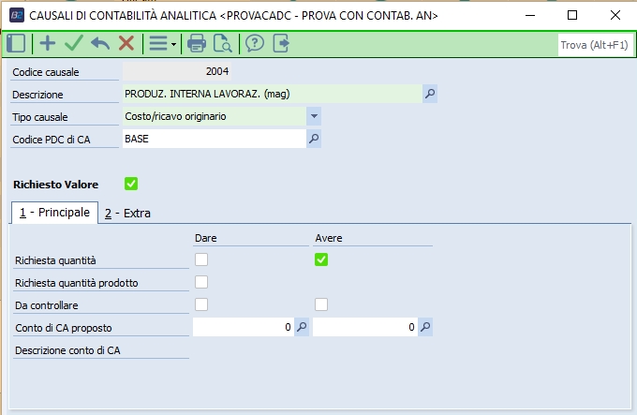
Task: Click the Dare Conto di CA proposto field
Action: pos(243,327)
